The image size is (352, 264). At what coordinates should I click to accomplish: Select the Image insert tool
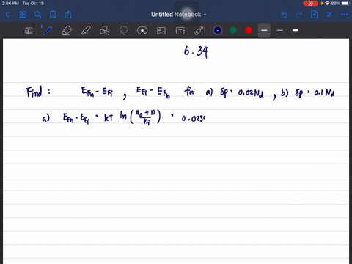[161, 31]
